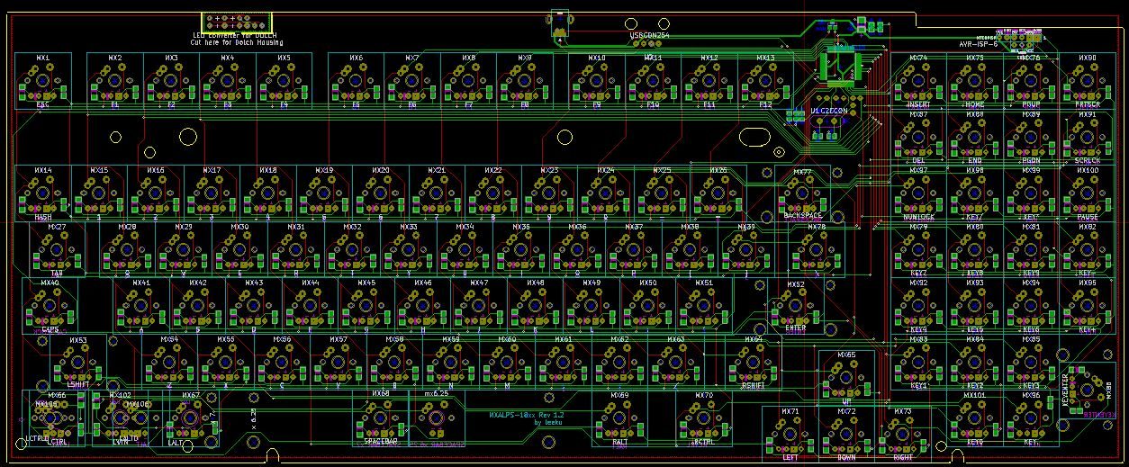1129x467 pixels.
Task: Select the MX76 PGUP switch footprint
Action: coord(1031,81)
